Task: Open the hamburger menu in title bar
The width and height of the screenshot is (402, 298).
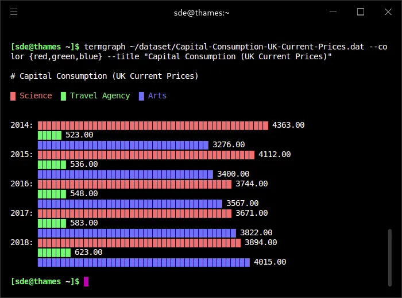Action: [x=14, y=12]
